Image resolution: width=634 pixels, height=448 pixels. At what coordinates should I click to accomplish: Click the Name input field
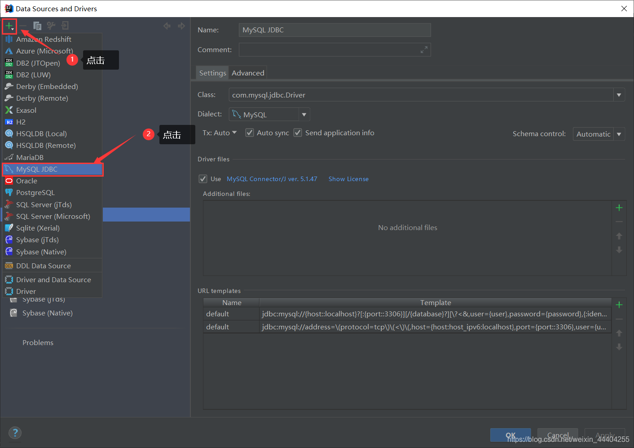tap(335, 30)
